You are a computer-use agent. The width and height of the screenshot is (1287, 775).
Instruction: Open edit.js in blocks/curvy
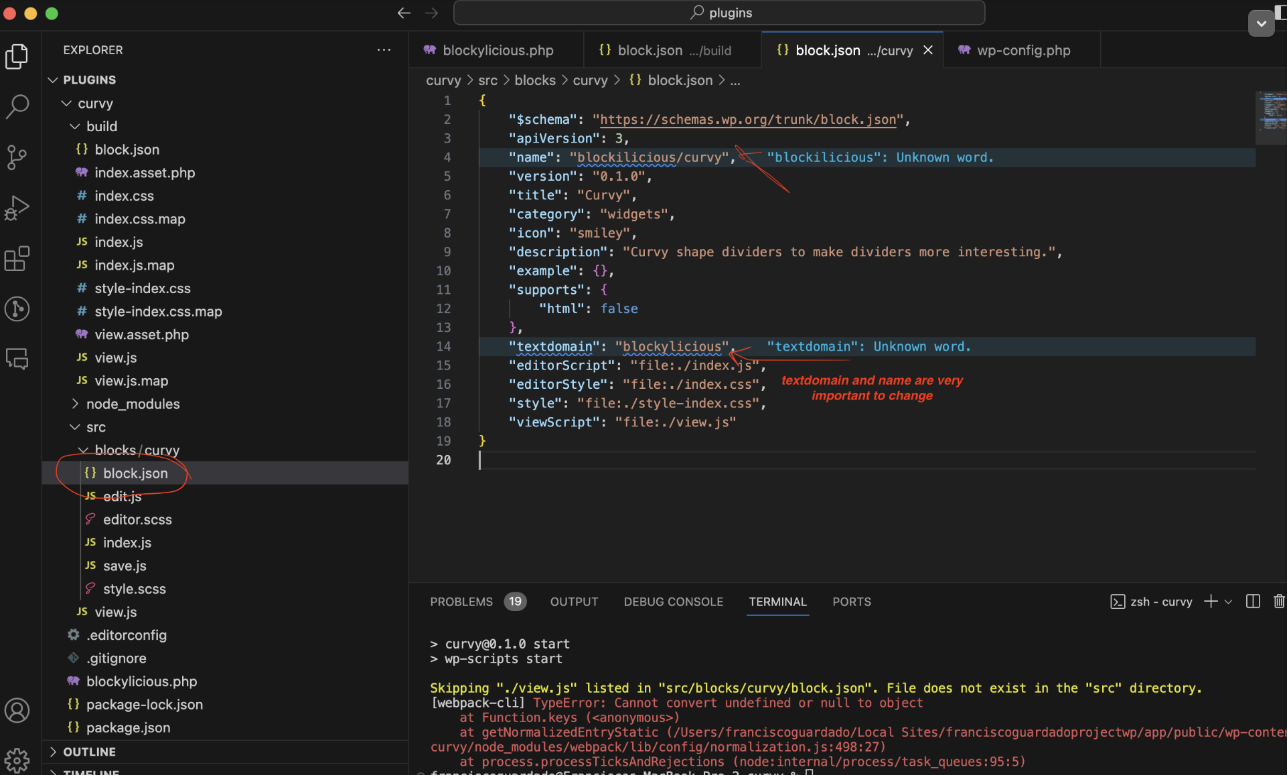click(225, 496)
